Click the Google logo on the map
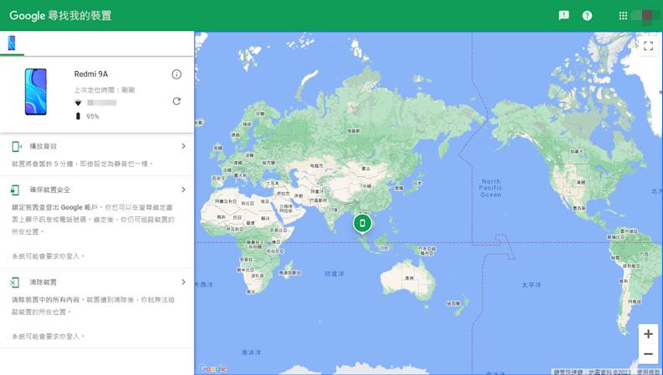 [x=212, y=368]
